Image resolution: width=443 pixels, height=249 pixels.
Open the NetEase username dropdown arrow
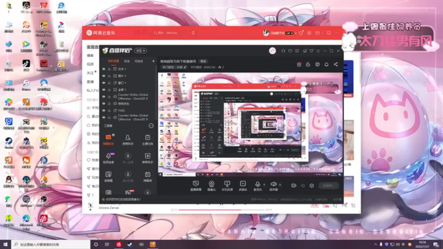coord(296,33)
